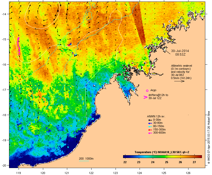
Task: Click the '30-80m' depth label
Action: pos(158,123)
